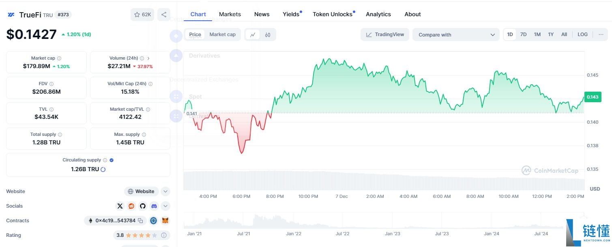This screenshot has height=247, width=612.
Task: Open the Token Unlocks tab
Action: (333, 14)
